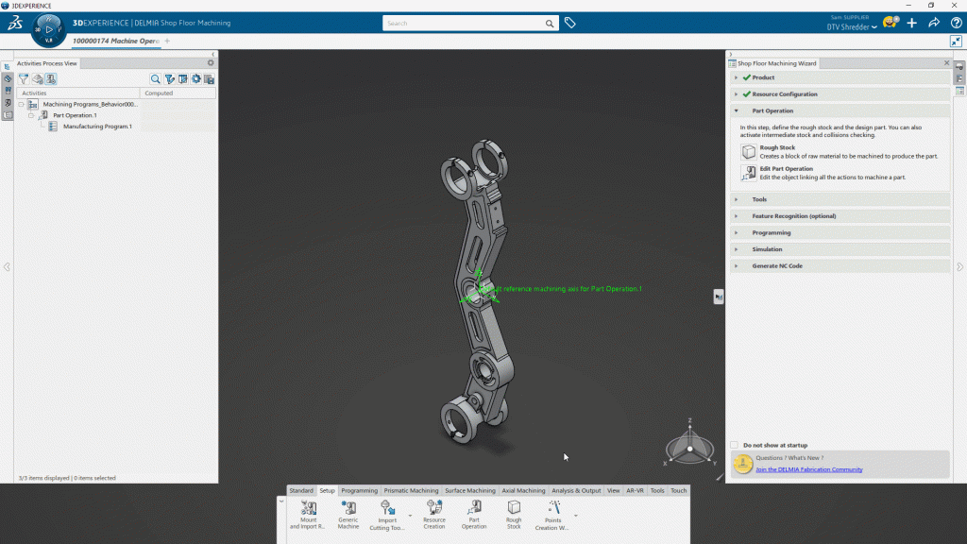967x544 pixels.
Task: Enable the 'Do not show at startup' checkbox
Action: 735,445
